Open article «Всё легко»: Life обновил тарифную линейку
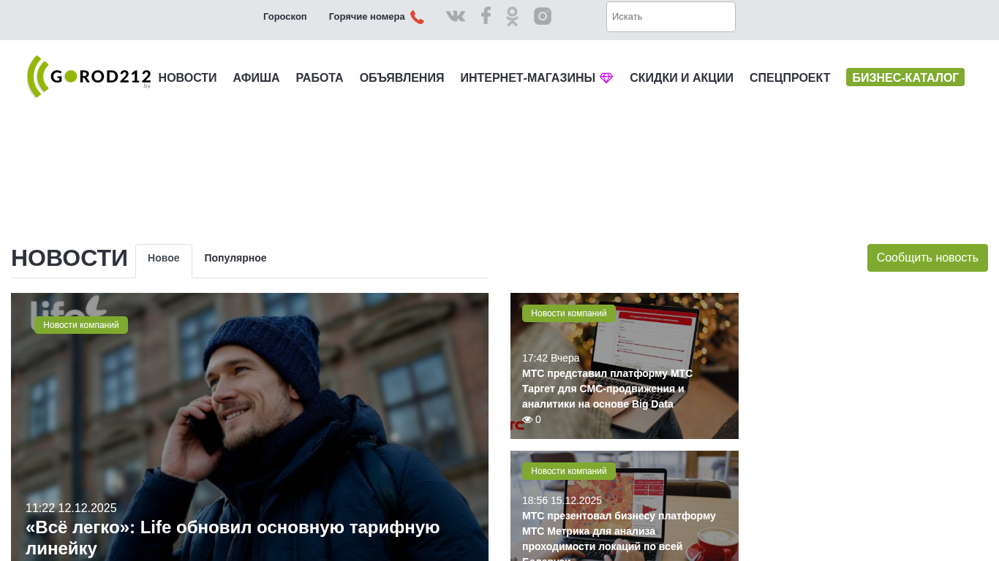Image resolution: width=999 pixels, height=561 pixels. point(233,538)
